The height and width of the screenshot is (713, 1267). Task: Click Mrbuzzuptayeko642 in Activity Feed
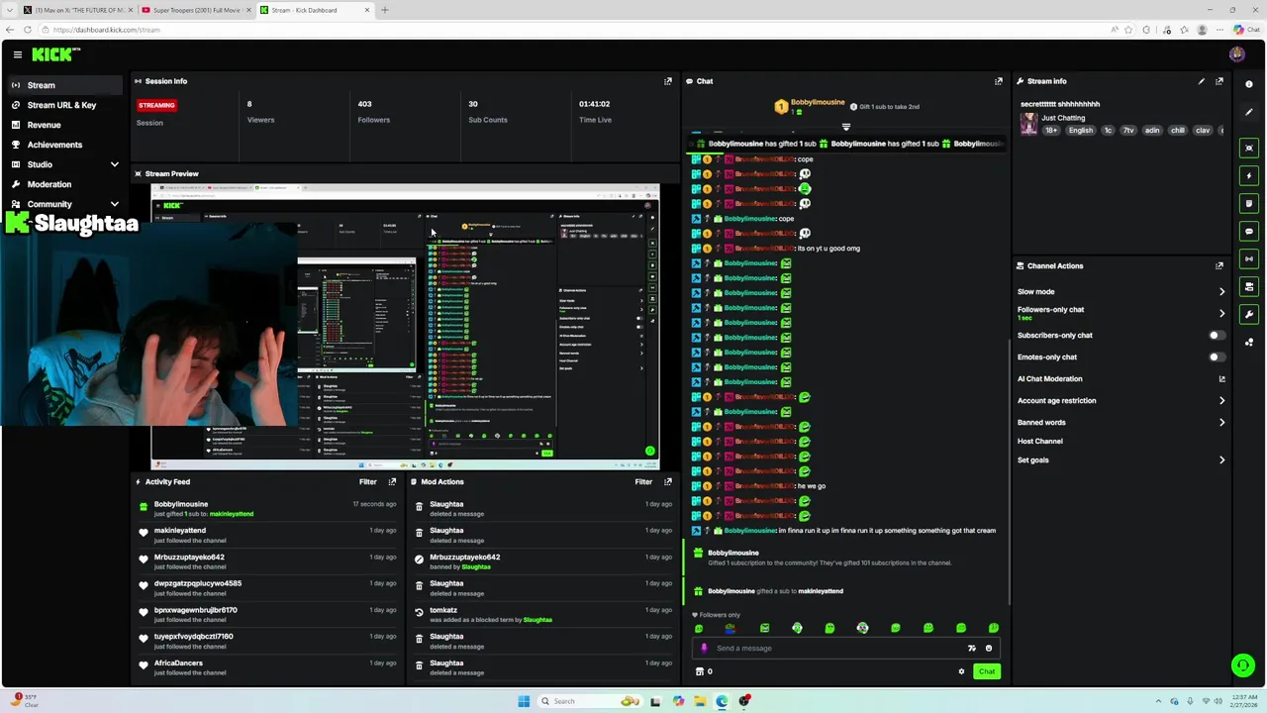[x=189, y=557]
